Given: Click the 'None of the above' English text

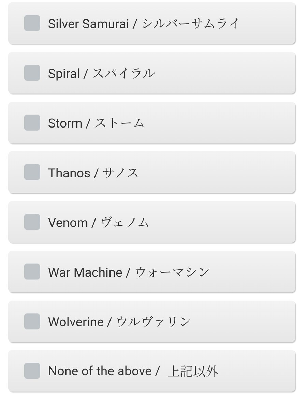Looking at the screenshot, I should [100, 372].
